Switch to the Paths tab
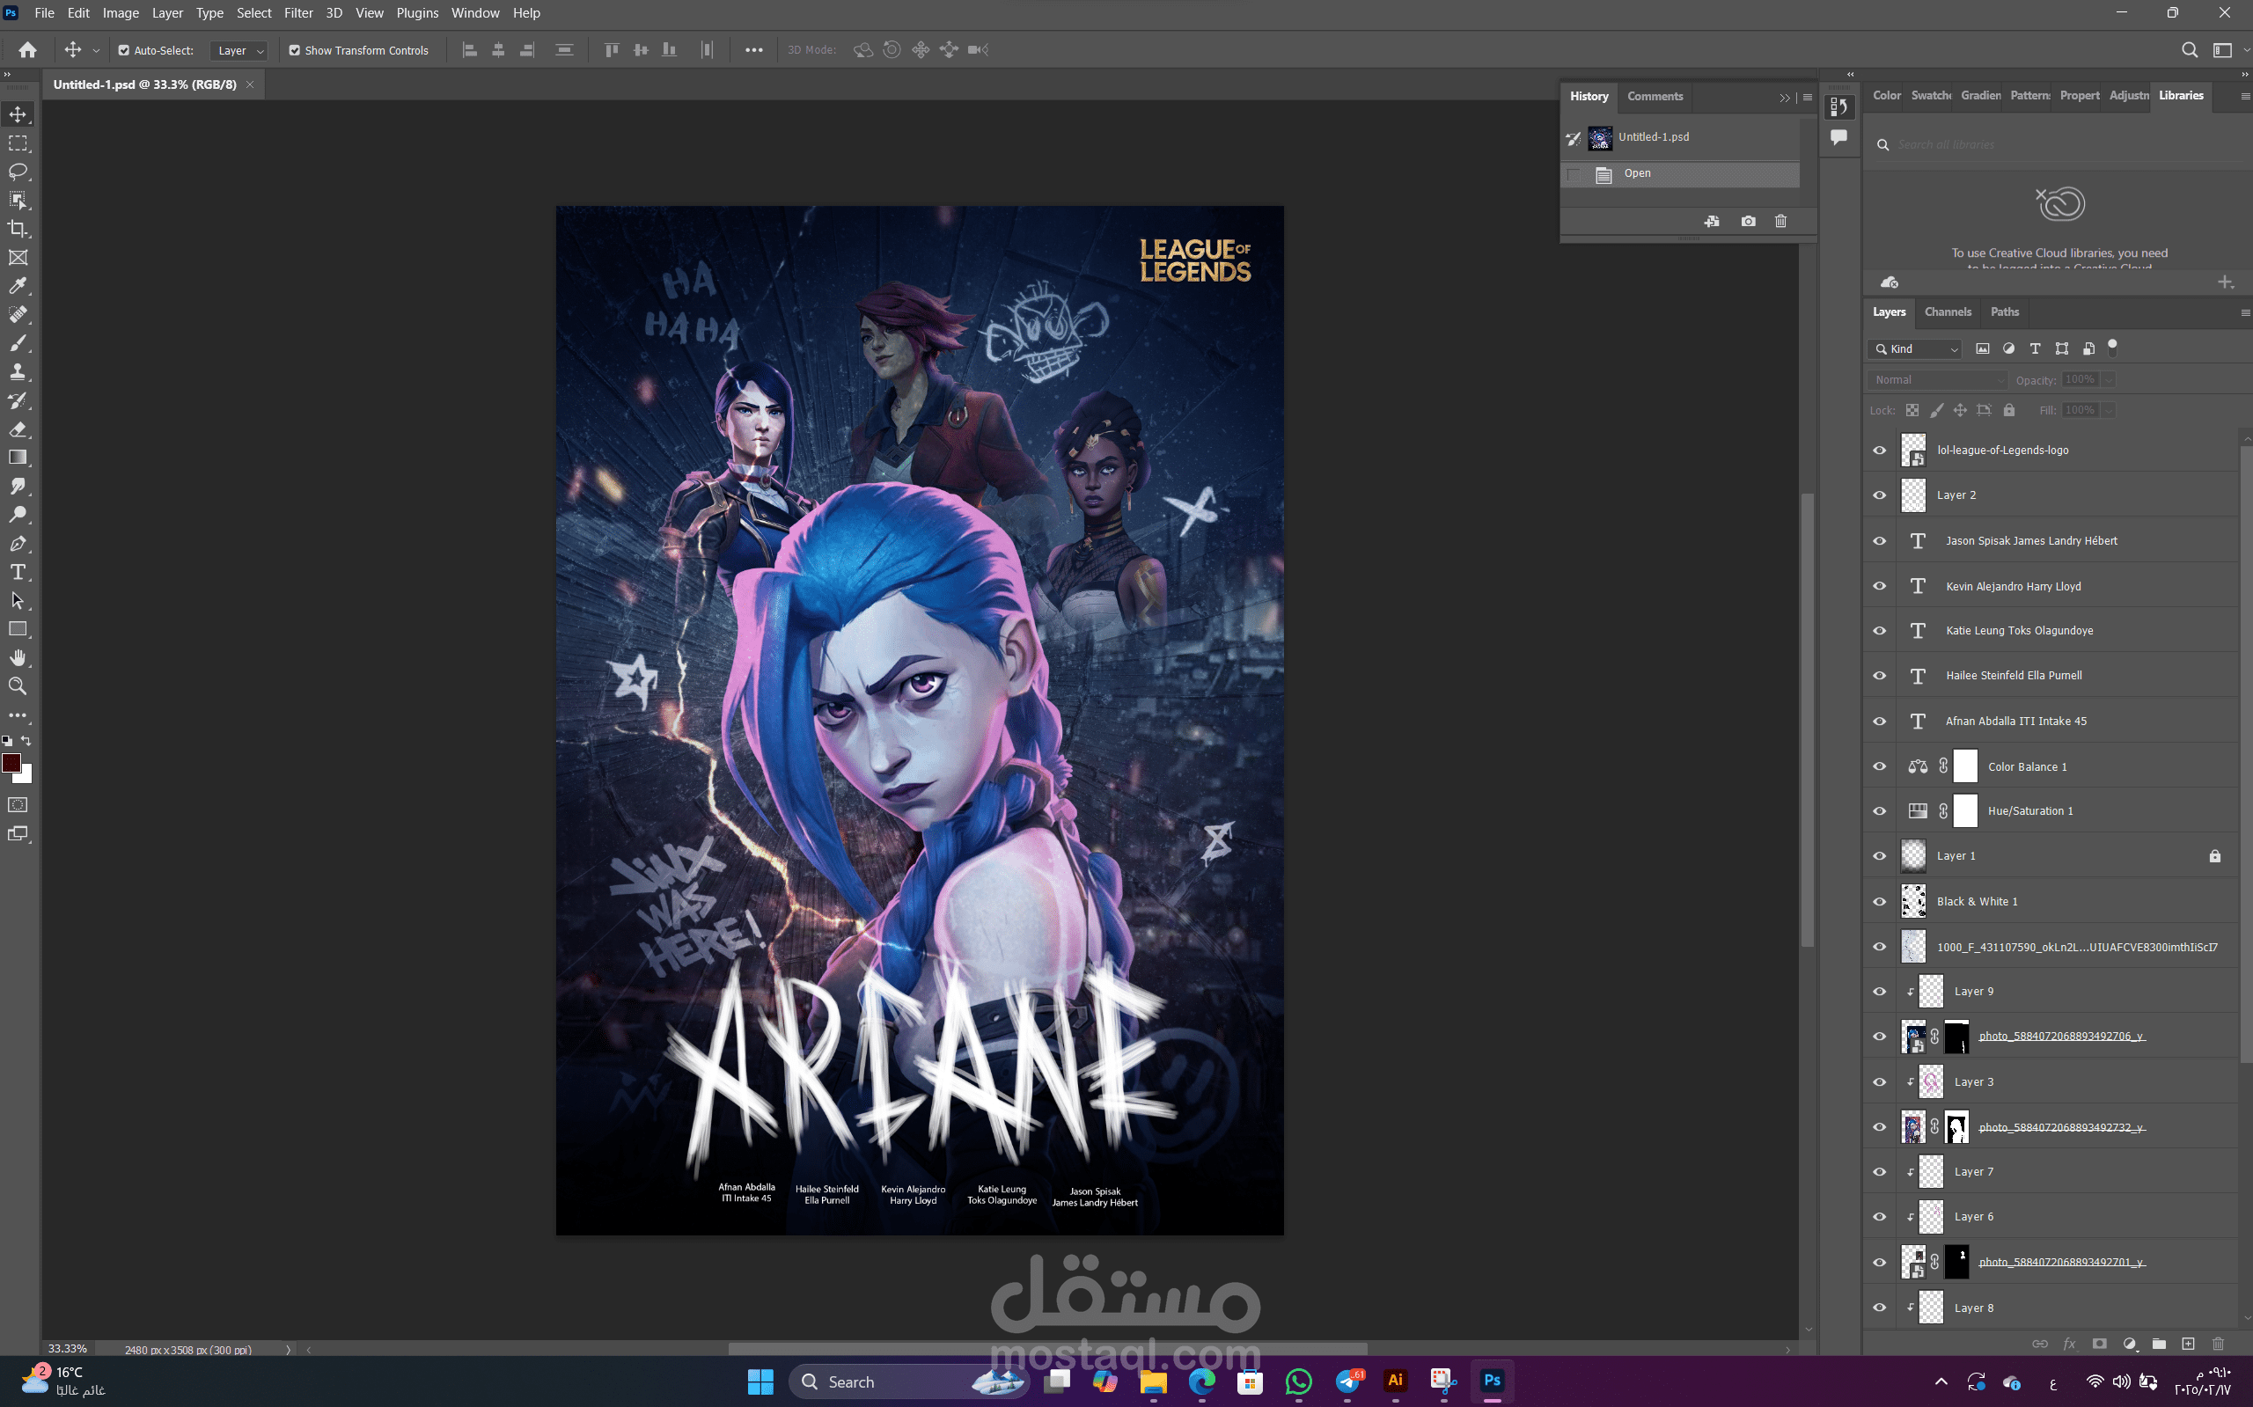The height and width of the screenshot is (1407, 2253). pyautogui.click(x=2004, y=311)
